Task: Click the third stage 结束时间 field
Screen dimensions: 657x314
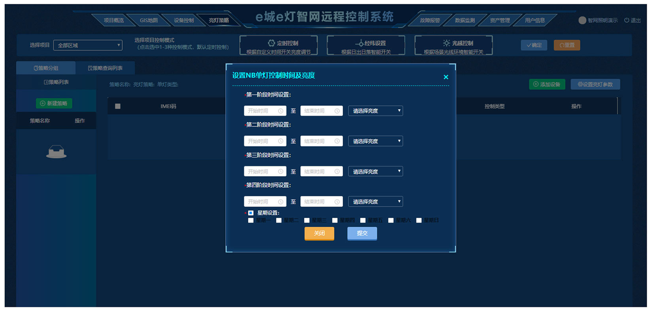Action: tap(321, 172)
